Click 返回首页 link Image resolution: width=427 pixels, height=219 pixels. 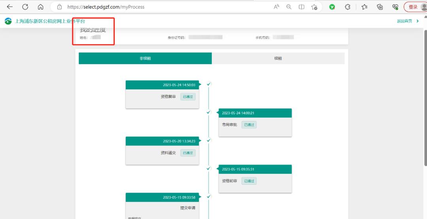coord(404,21)
